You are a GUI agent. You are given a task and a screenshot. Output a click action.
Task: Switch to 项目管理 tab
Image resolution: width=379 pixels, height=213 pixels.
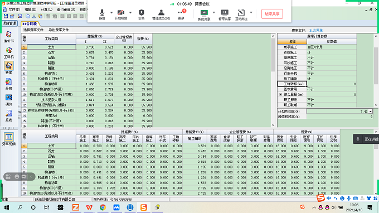click(9, 23)
